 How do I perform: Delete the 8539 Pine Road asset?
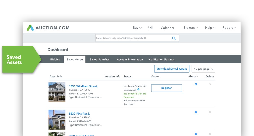click(210, 112)
